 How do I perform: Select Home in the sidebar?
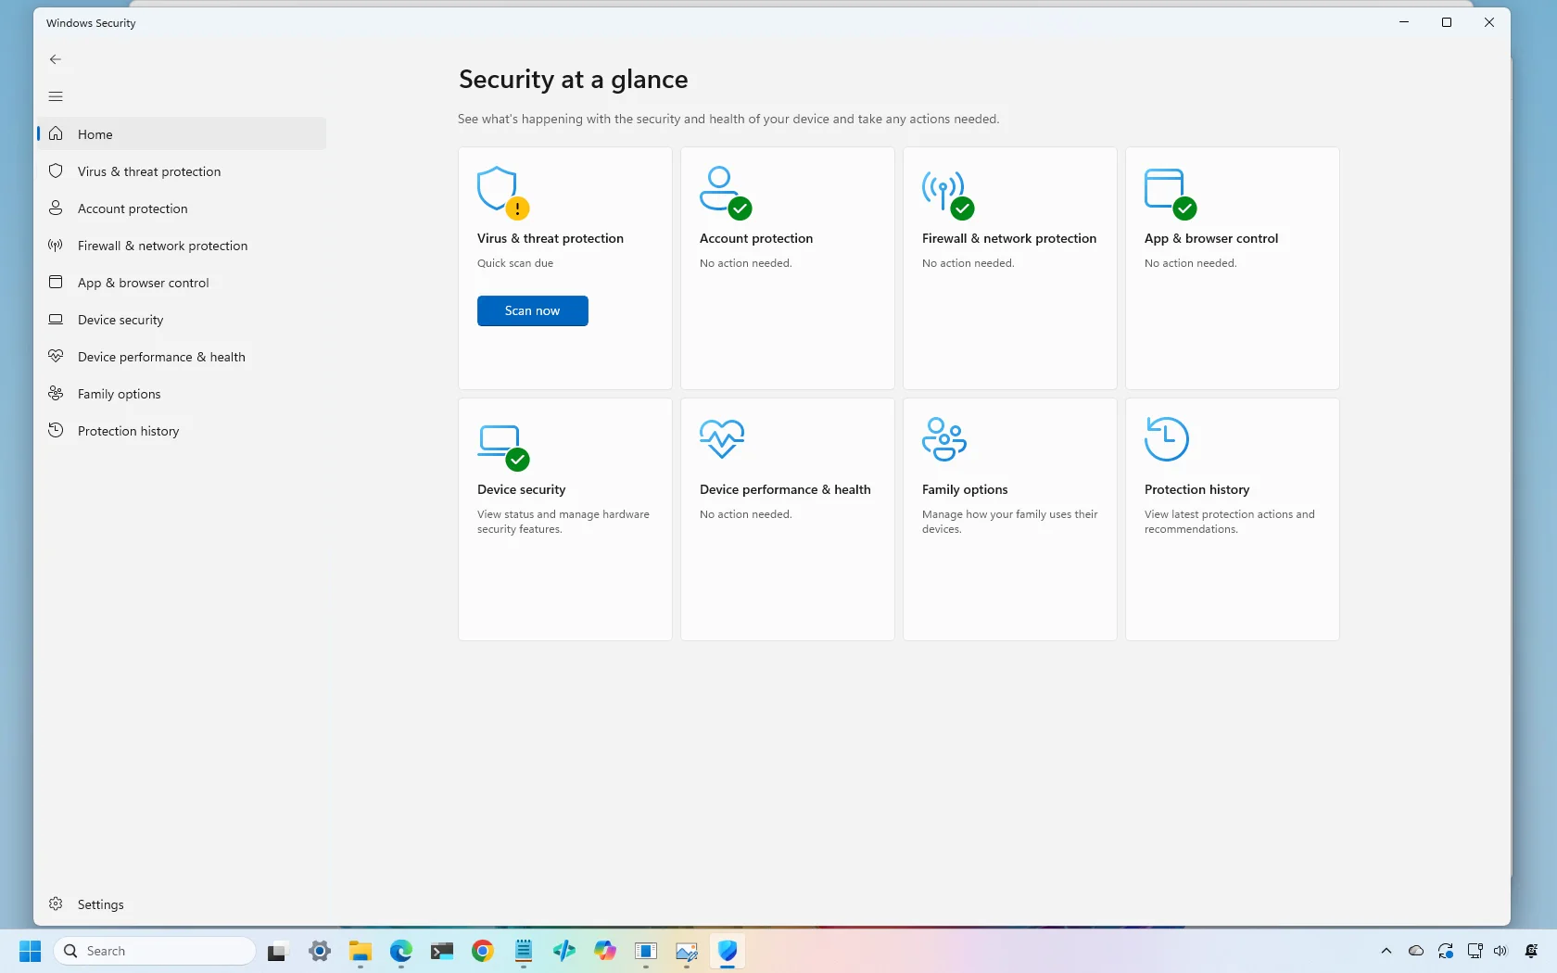pyautogui.click(x=182, y=133)
